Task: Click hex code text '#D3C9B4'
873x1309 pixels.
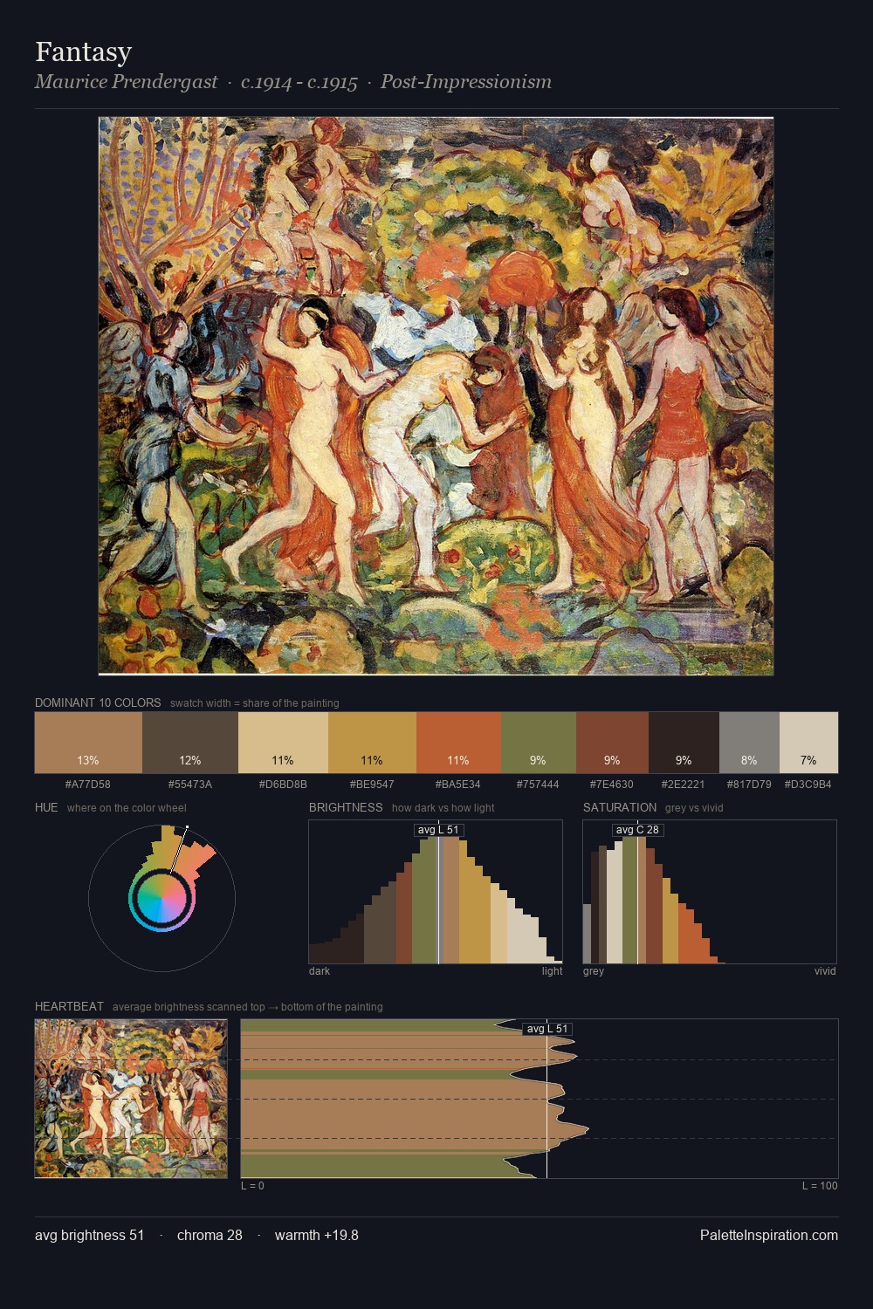Action: point(808,785)
